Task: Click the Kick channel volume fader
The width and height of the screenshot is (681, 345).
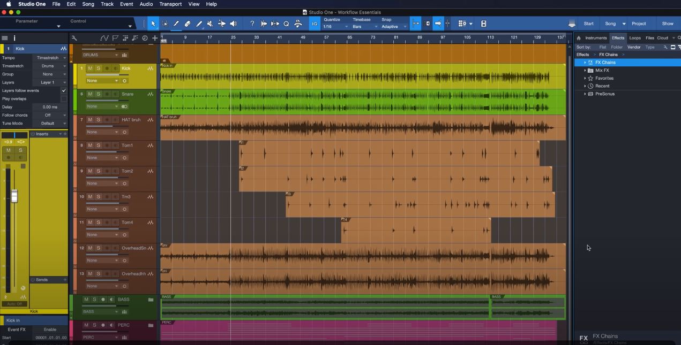Action: tap(14, 196)
